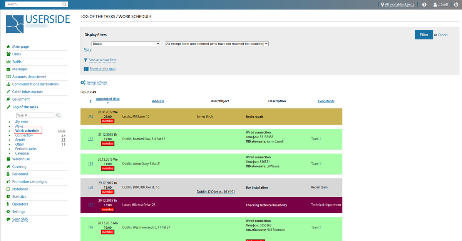Click the magnifier in the top search bar
Viewport: 462px width, 241px height.
click(64, 4)
